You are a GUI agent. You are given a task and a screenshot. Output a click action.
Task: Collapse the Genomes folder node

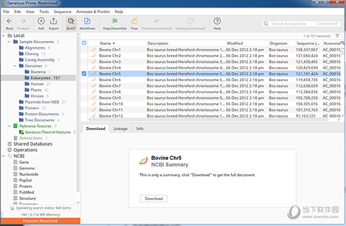click(15, 66)
